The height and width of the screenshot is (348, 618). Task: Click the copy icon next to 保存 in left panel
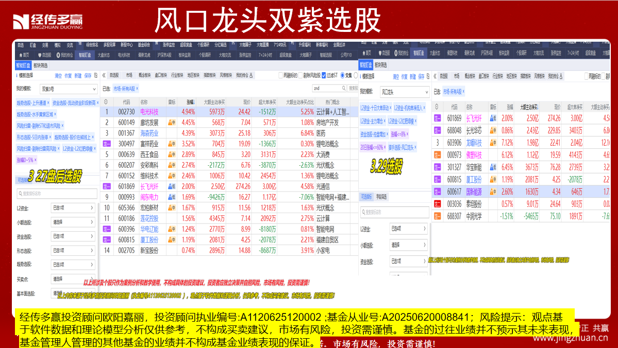[96, 75]
